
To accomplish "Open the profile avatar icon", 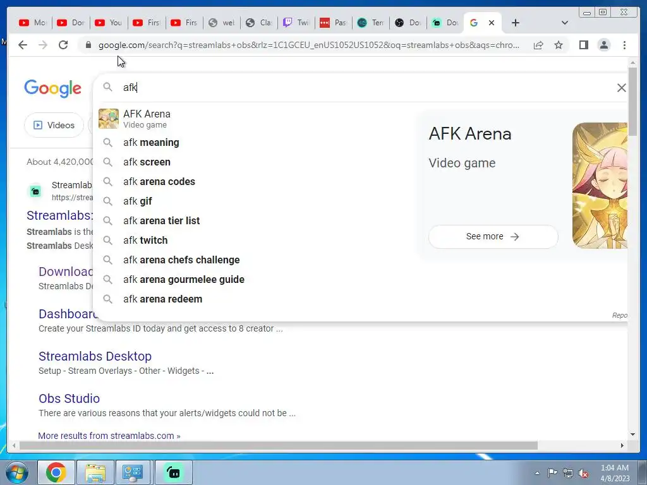I will point(603,45).
